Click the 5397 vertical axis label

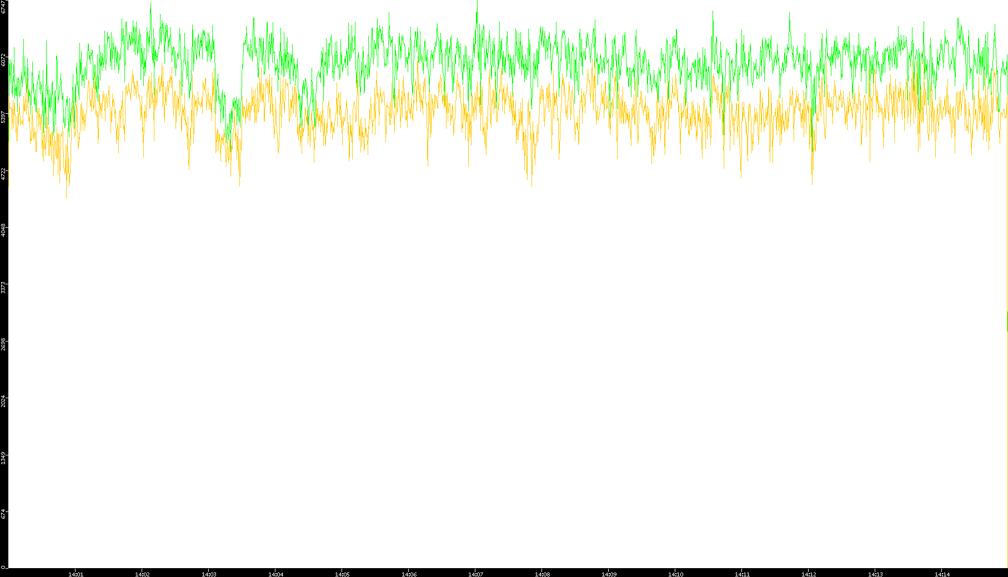(x=4, y=117)
